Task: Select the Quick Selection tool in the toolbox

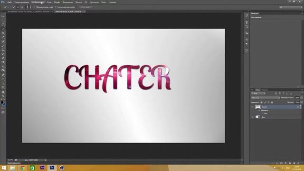Action: coord(3,28)
